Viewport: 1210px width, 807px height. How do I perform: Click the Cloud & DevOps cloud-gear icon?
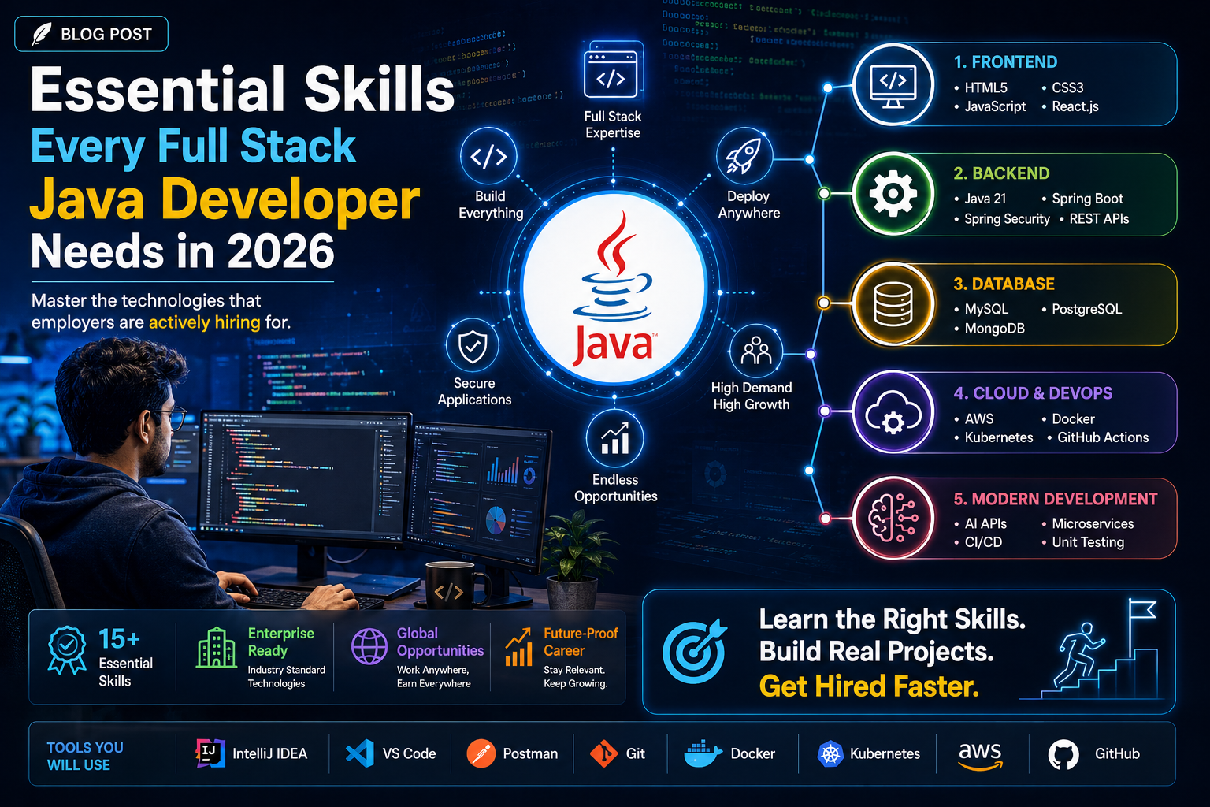pos(893,413)
